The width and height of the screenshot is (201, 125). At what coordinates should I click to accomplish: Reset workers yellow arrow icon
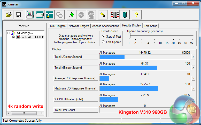(x=103, y=15)
